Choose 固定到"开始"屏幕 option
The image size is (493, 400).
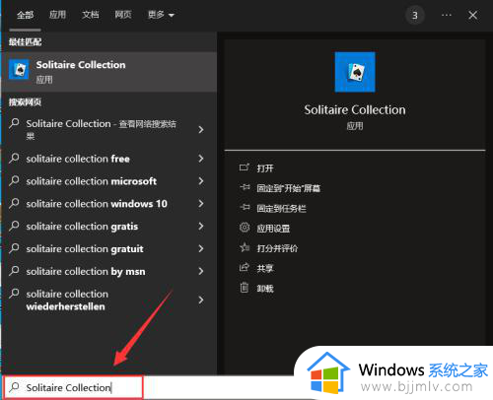pos(288,188)
